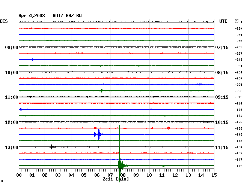Select the '10:00' local time label
The width and height of the screenshot is (244, 185).
[12, 73]
